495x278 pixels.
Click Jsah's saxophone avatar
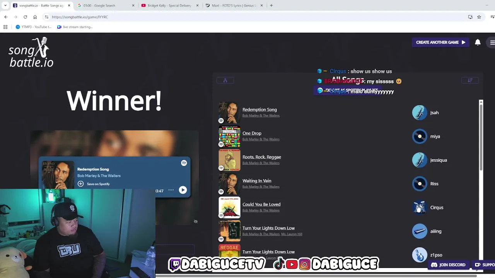click(x=420, y=113)
